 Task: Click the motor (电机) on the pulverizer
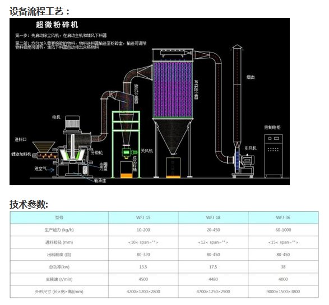tap(72, 124)
